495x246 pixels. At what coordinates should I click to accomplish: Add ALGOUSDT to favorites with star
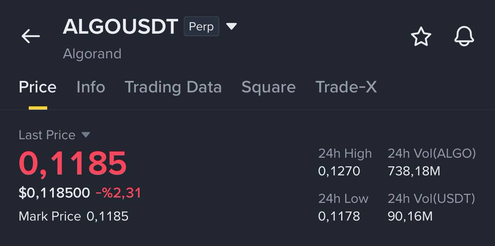click(421, 37)
